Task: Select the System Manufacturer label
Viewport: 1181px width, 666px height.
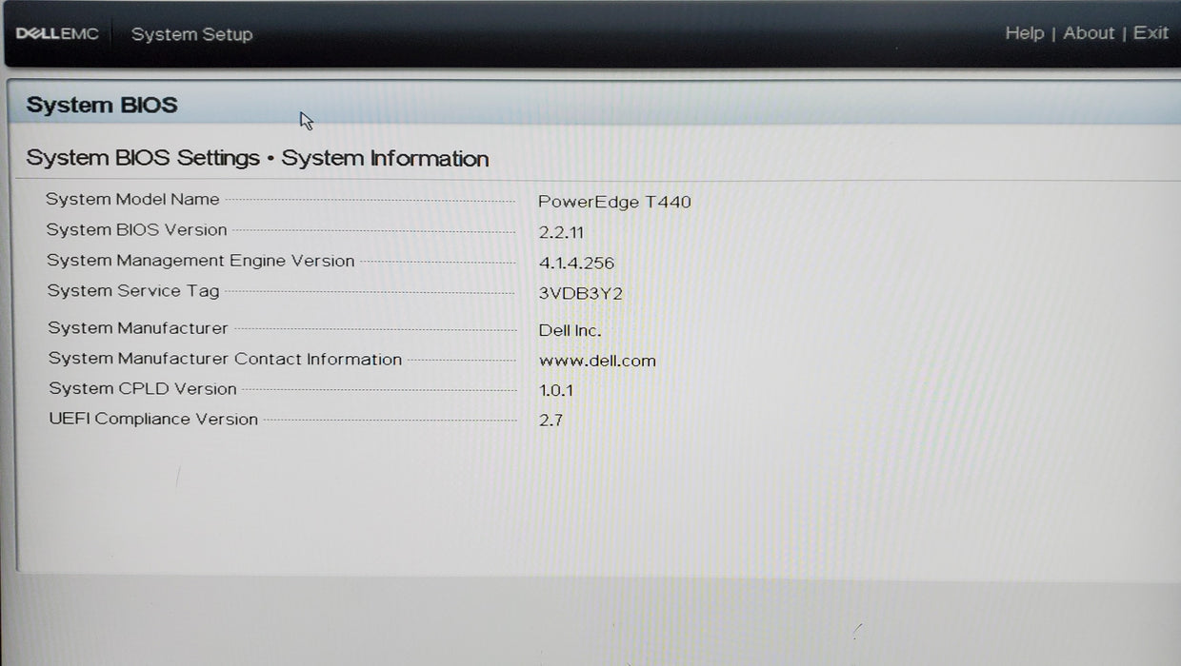Action: pos(138,328)
